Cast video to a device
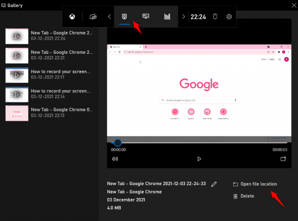 tap(283, 159)
